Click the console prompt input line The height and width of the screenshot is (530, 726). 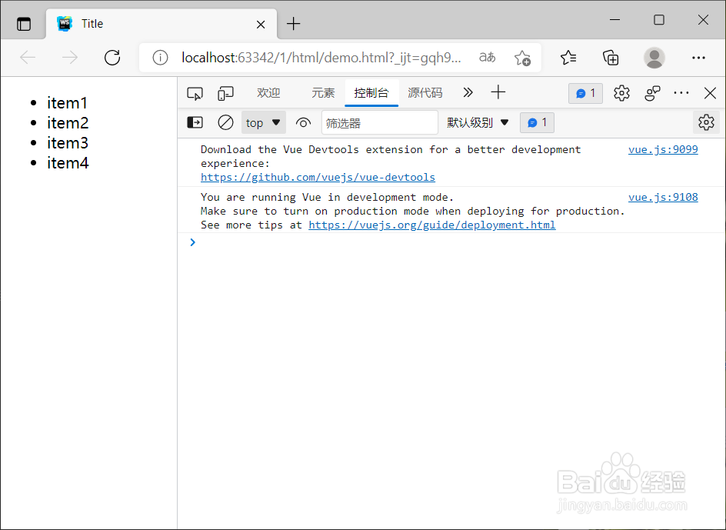click(451, 242)
